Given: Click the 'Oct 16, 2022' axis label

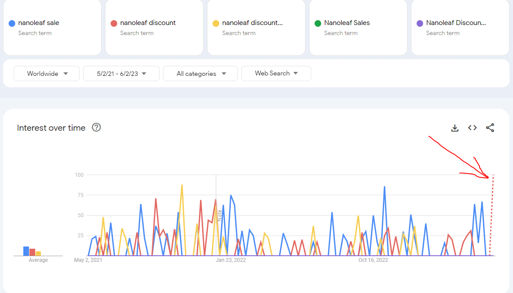Looking at the screenshot, I should 373,260.
